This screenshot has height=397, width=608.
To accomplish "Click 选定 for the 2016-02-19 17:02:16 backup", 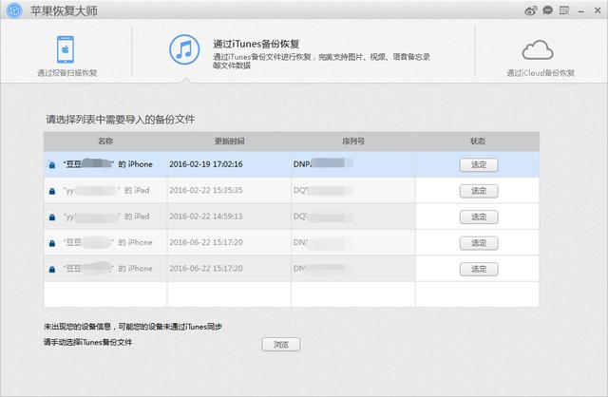I will tap(479, 164).
